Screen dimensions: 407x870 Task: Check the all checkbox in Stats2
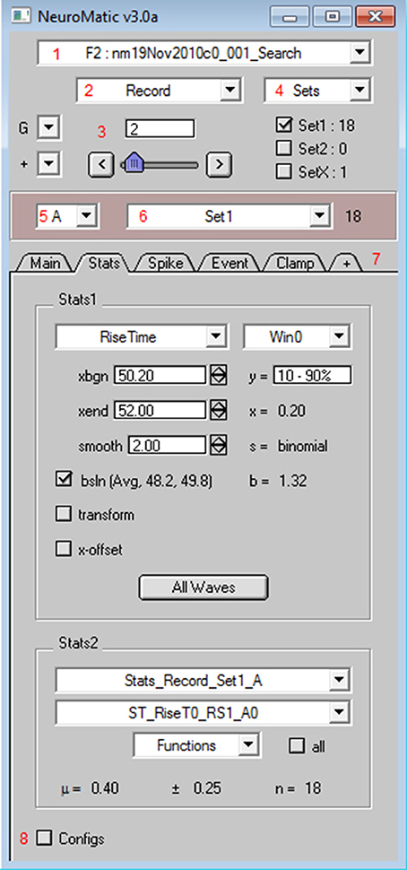coord(296,745)
